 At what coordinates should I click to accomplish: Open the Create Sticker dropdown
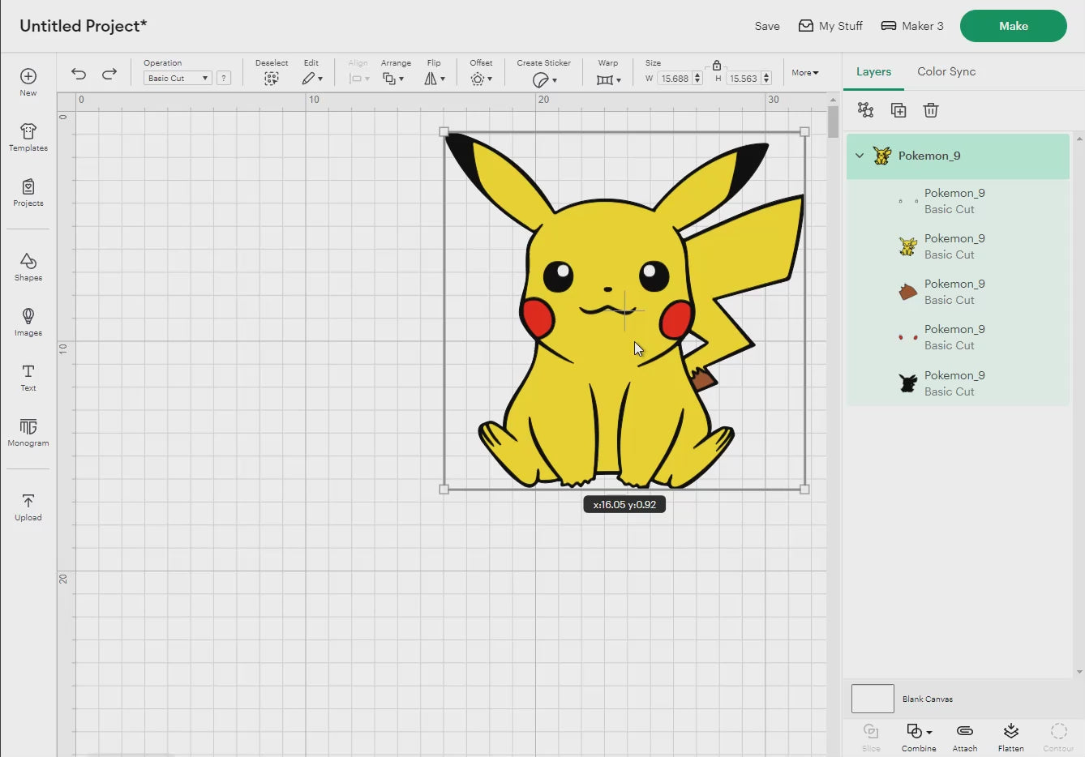[x=544, y=79]
